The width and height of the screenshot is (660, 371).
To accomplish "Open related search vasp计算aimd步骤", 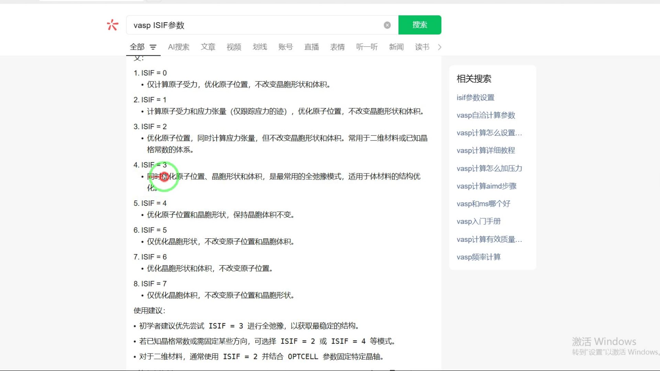I will pos(486,186).
